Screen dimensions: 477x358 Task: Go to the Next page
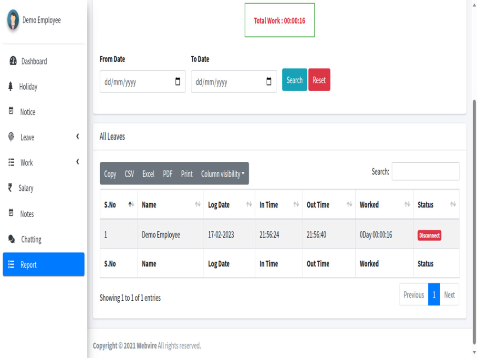[x=449, y=295]
